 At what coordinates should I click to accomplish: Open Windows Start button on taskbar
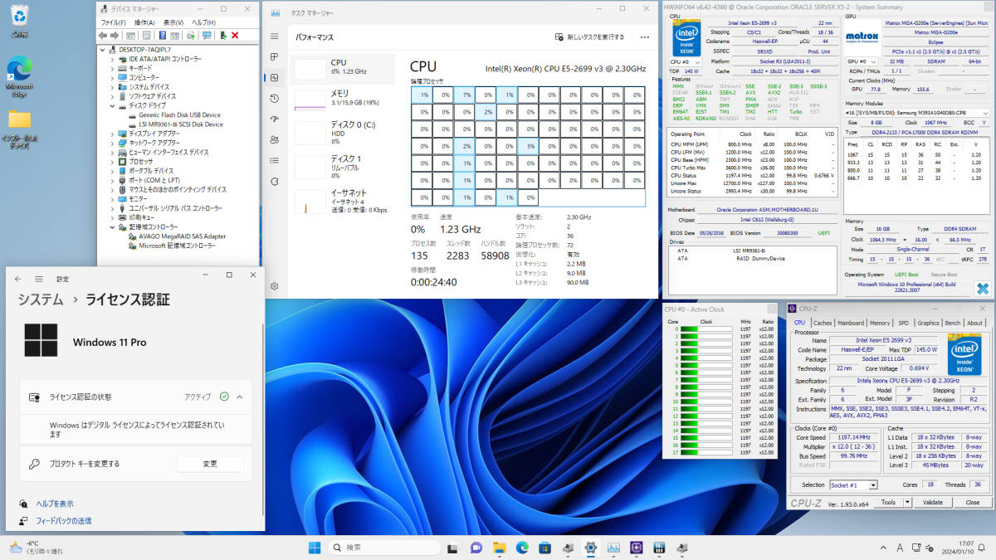(315, 548)
